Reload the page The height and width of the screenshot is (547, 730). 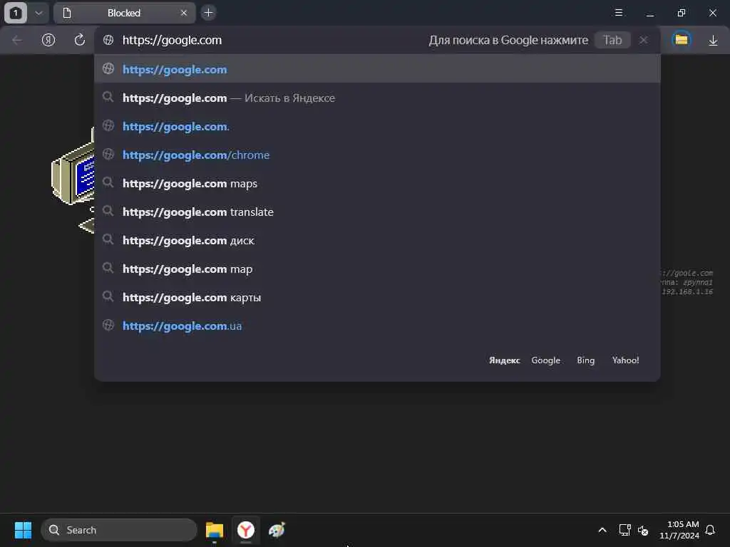pos(80,40)
